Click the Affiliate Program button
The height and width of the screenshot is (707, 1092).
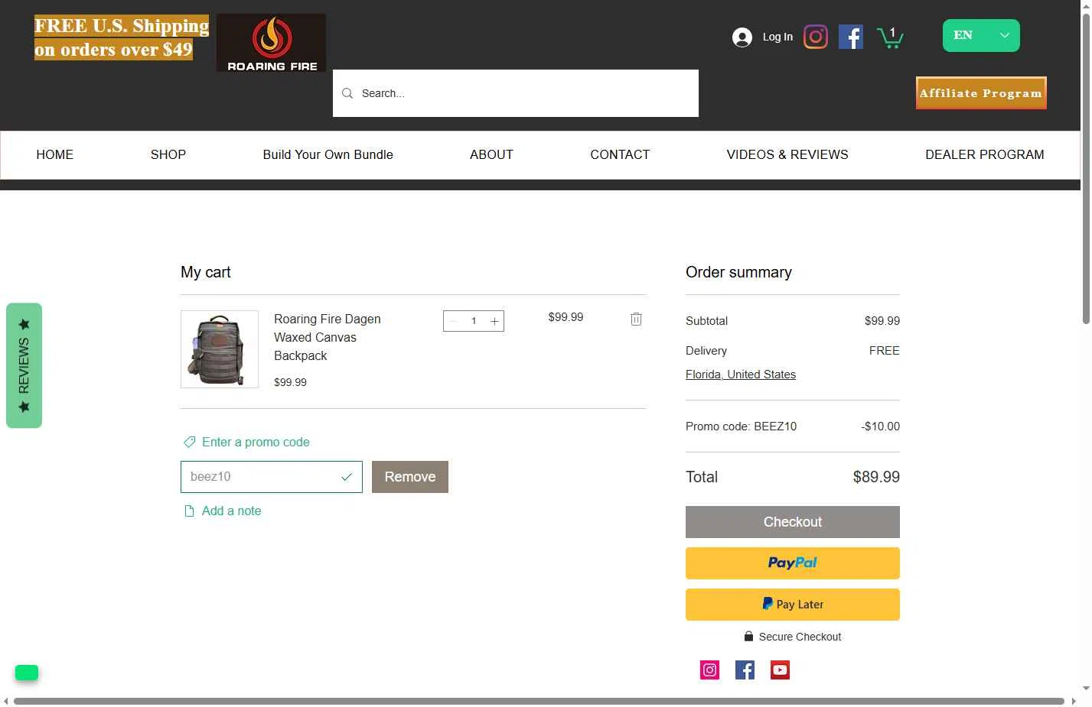click(x=981, y=93)
